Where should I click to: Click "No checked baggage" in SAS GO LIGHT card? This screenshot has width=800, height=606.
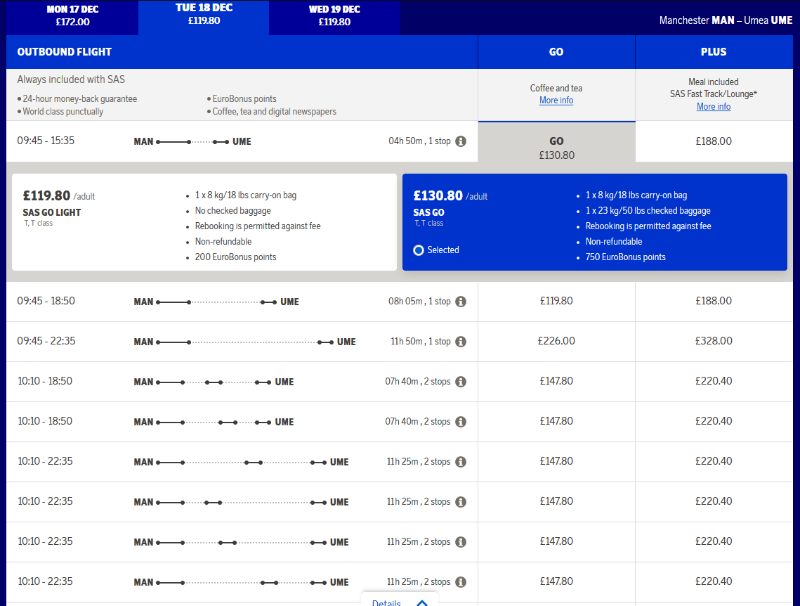232,211
